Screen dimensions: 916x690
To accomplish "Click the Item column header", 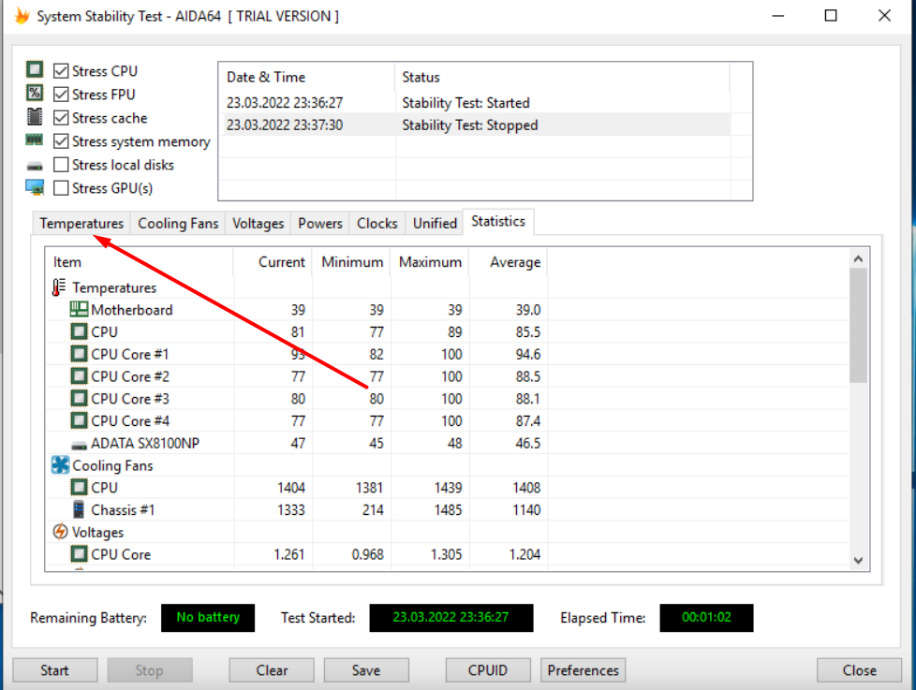I will (x=140, y=262).
